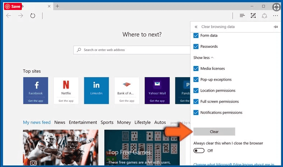This screenshot has height=167, width=283.
Task: Open the Cortana/share circle icon
Action: tap(264, 16)
